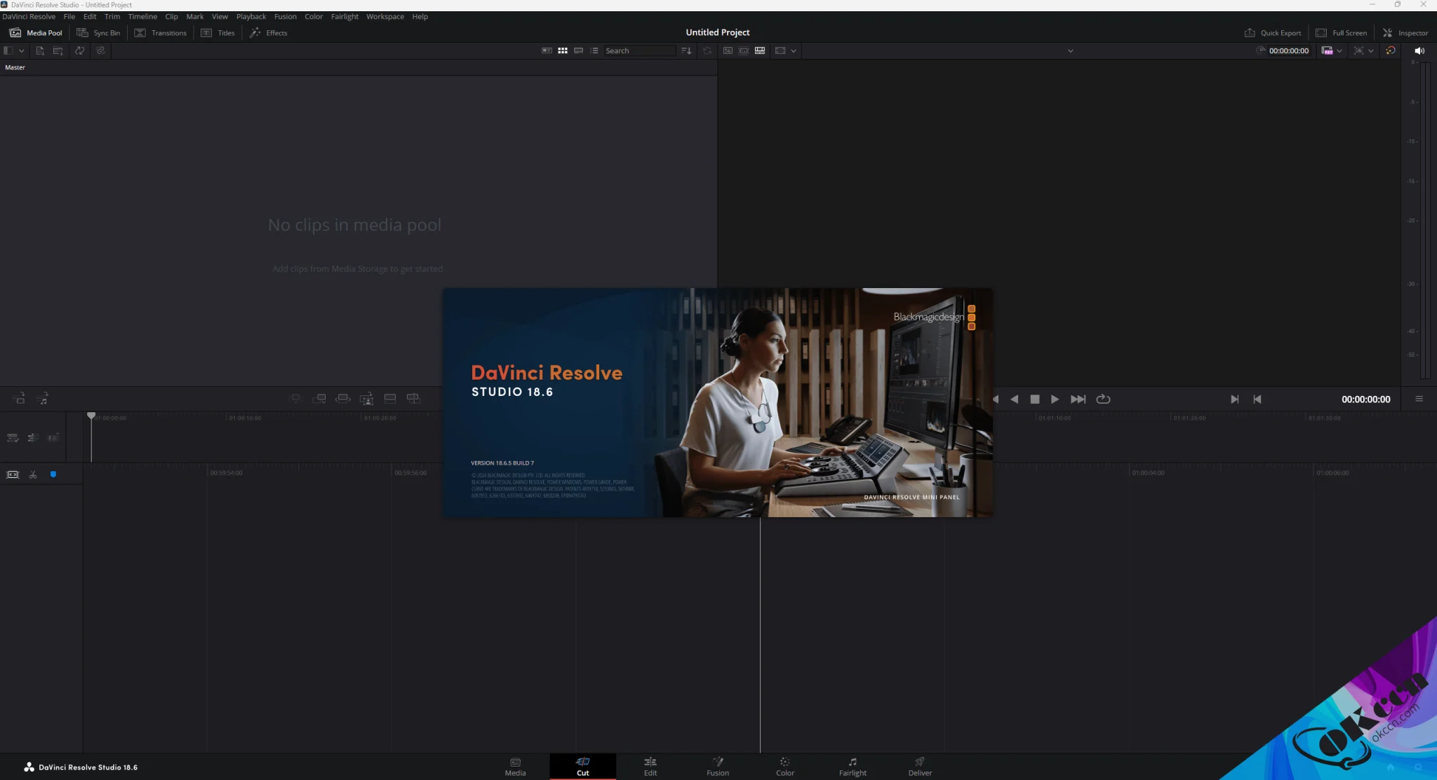Open the Inspector panel
Viewport: 1437px width, 780px height.
coord(1405,33)
